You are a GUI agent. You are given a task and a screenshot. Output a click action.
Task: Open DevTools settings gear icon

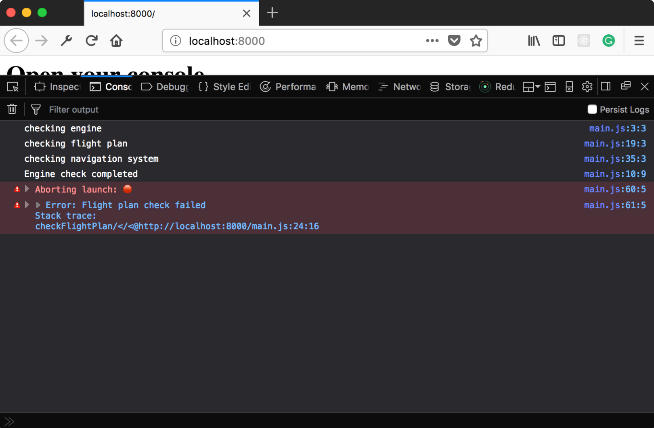click(587, 87)
